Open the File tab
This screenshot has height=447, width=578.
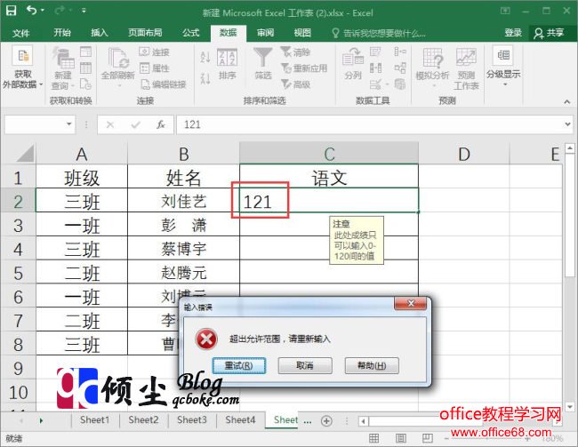[x=20, y=33]
